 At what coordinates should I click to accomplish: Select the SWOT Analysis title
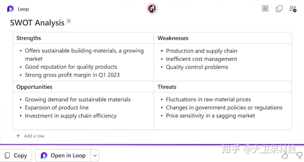tap(37, 23)
